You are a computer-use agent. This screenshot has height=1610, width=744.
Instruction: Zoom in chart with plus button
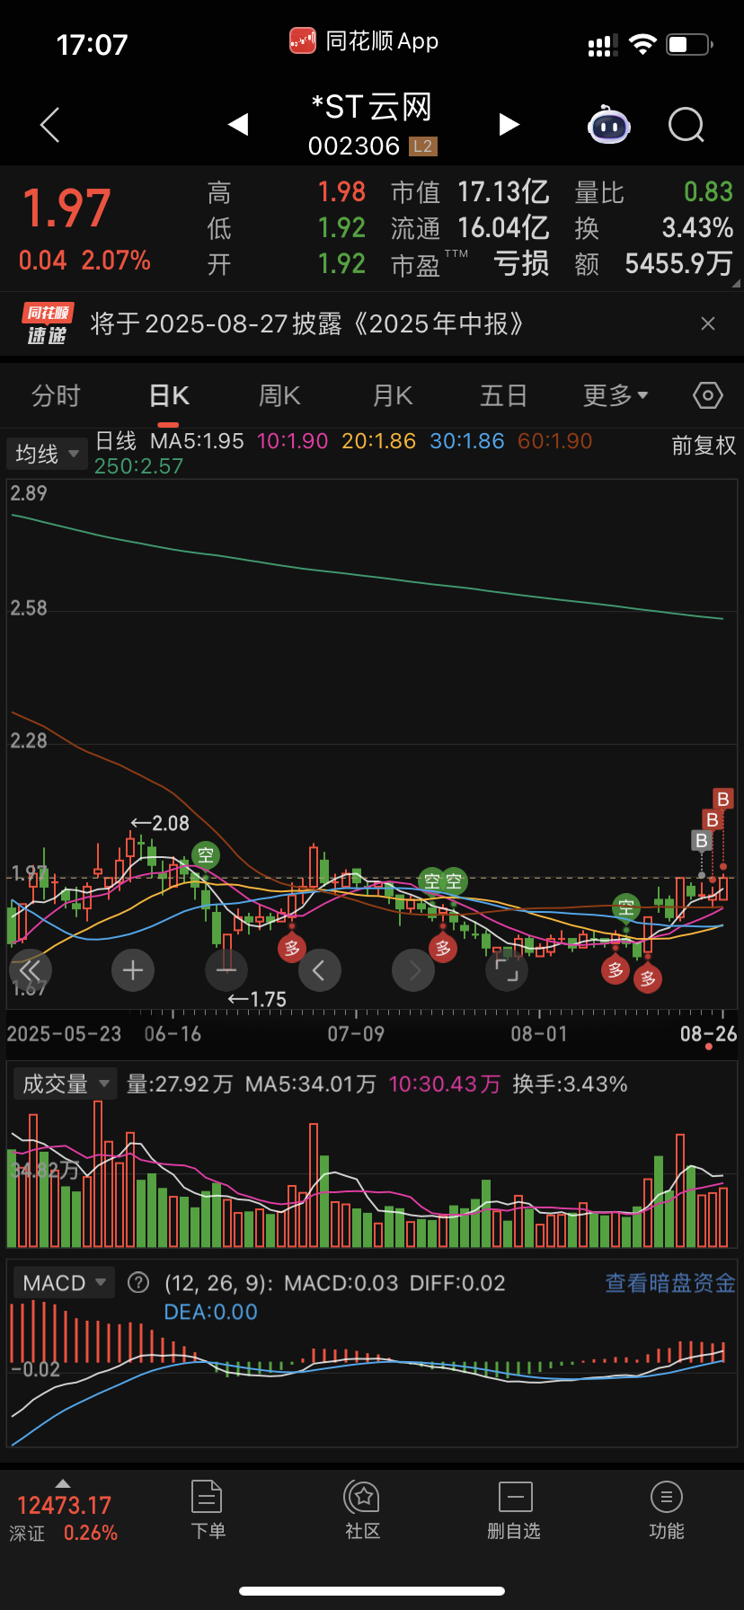[133, 970]
